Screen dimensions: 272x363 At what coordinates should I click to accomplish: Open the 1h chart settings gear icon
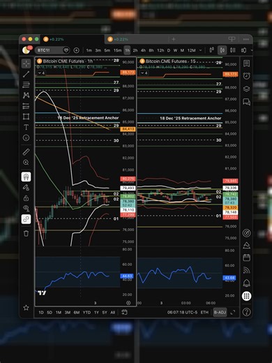click(128, 303)
